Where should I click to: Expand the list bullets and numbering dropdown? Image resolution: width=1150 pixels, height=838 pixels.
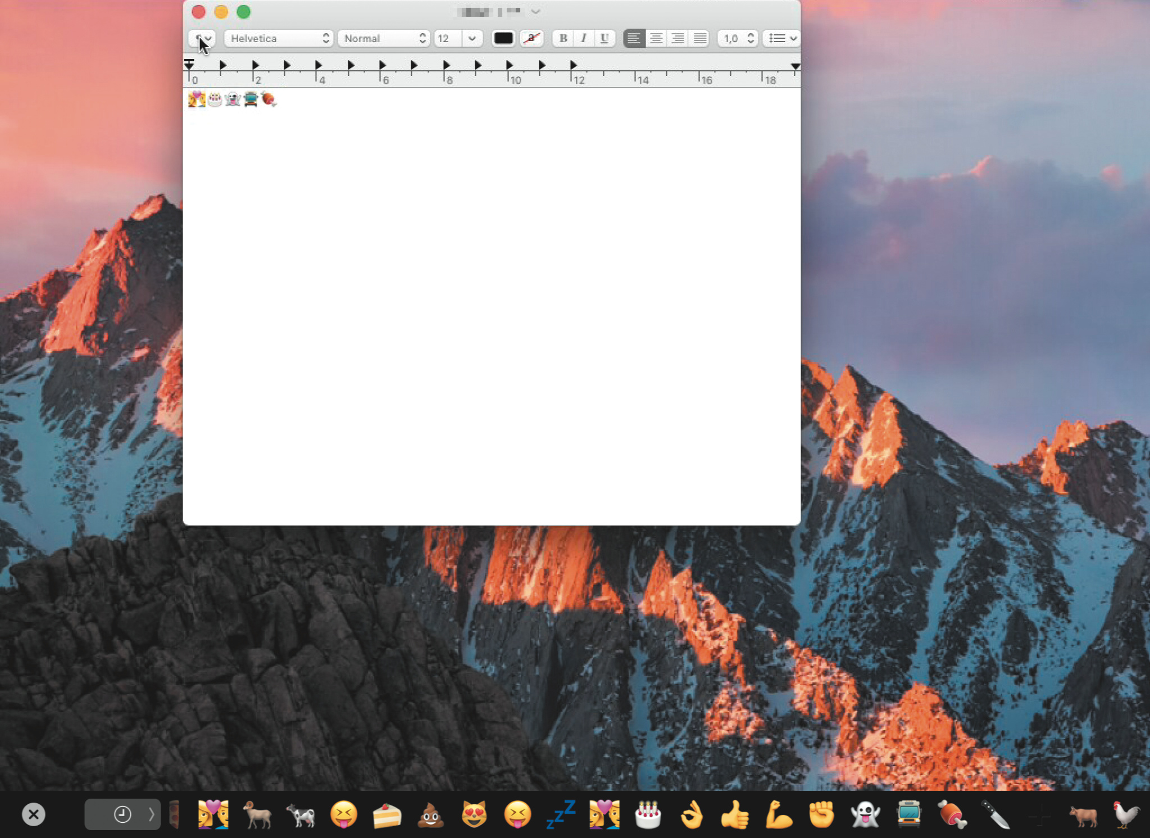click(x=782, y=38)
